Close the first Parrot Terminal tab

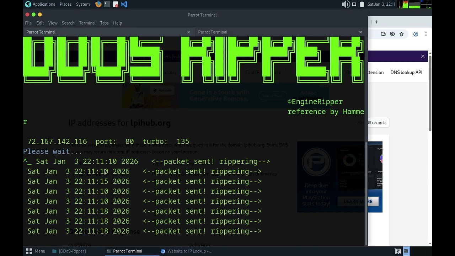[188, 32]
